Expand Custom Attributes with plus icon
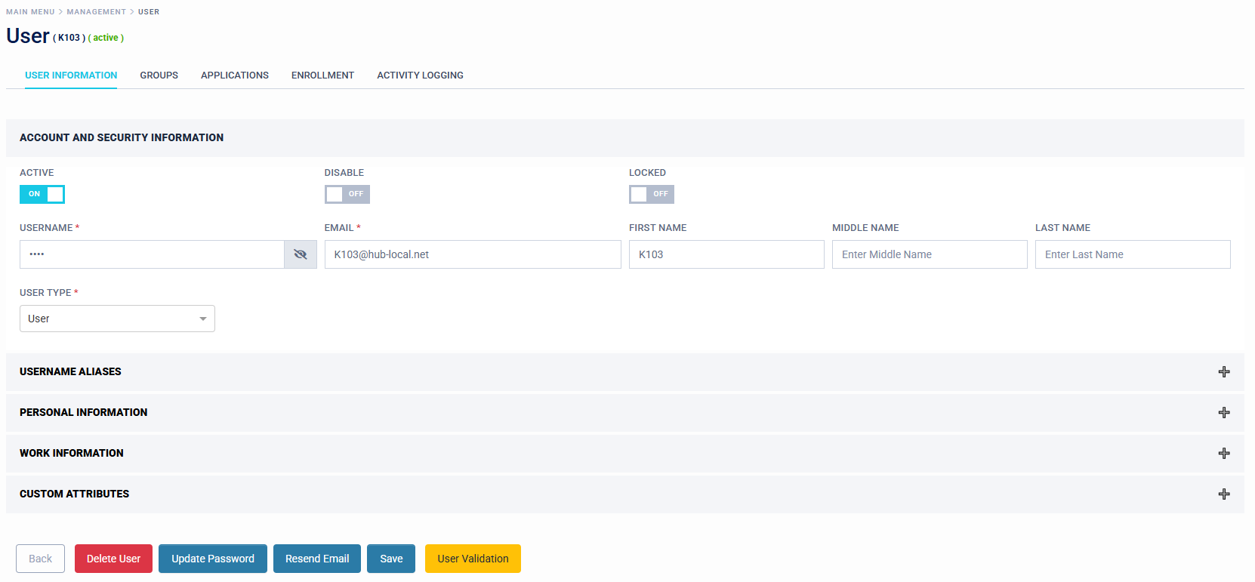The height and width of the screenshot is (582, 1255). (x=1223, y=494)
